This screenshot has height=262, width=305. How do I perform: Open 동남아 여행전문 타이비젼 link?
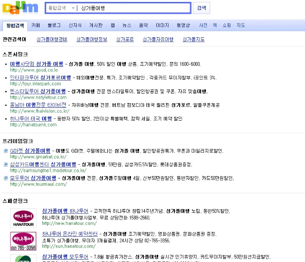click(38, 105)
